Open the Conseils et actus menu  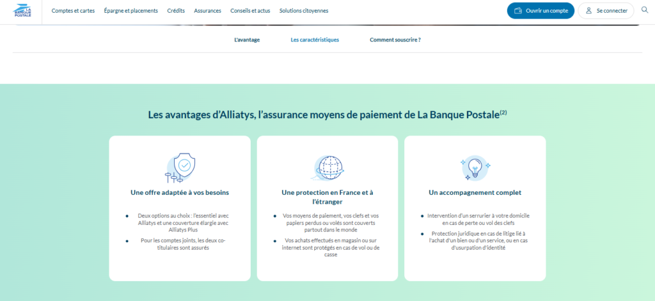(x=250, y=11)
